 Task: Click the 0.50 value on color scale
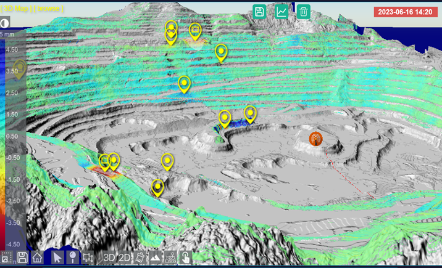12,136
